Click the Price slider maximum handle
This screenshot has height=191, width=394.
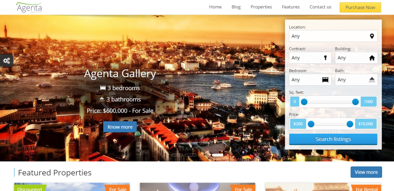350,124
